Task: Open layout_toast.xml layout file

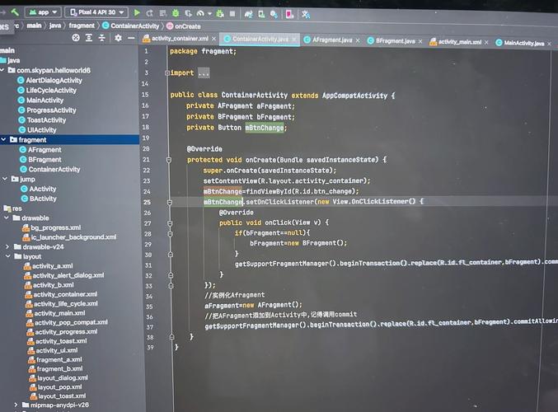Action: pyautogui.click(x=58, y=396)
